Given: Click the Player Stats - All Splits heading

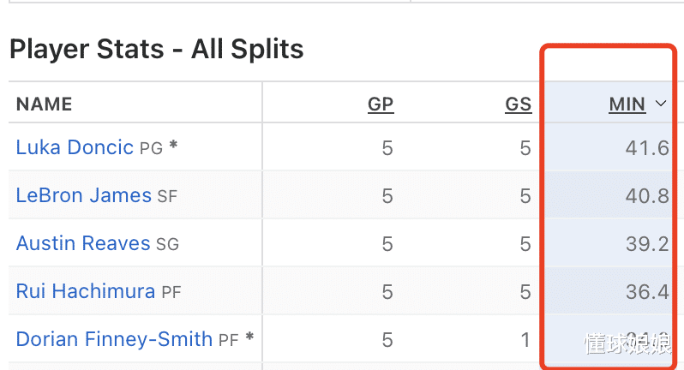Looking at the screenshot, I should pos(156,49).
